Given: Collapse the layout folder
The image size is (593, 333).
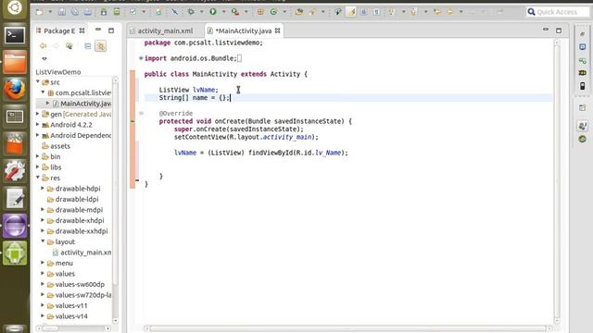Looking at the screenshot, I should click(43, 240).
